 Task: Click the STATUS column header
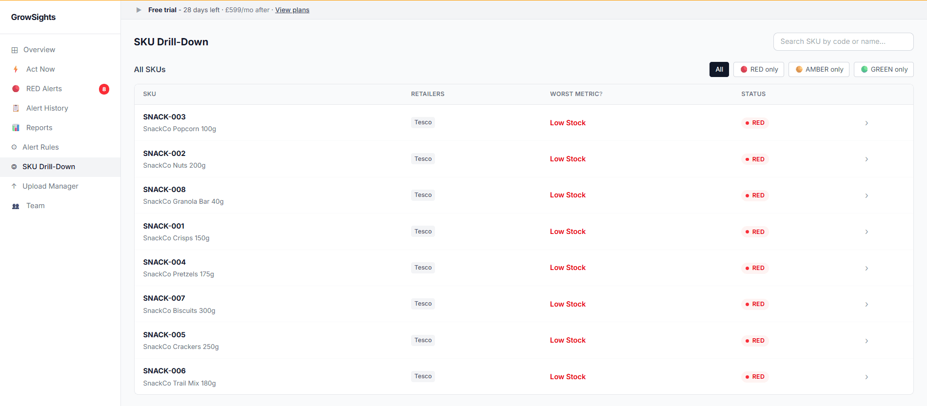tap(753, 94)
